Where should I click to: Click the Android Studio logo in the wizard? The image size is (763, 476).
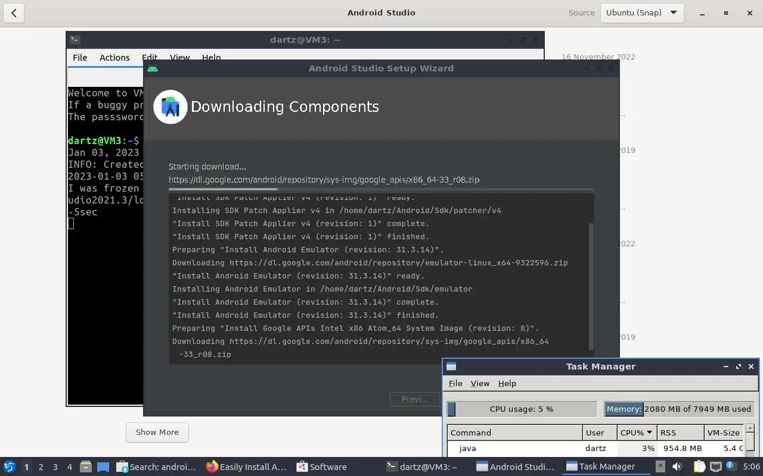point(170,107)
